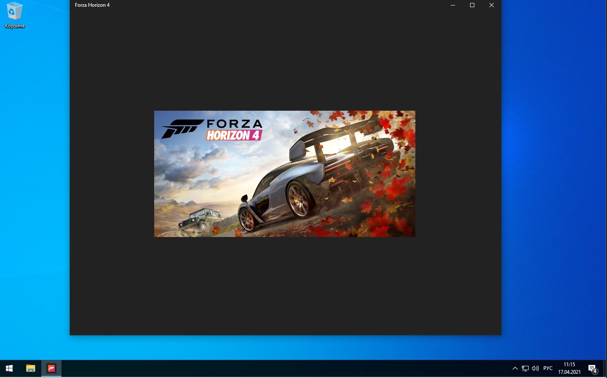Launch File Explorer from the taskbar
607x378 pixels.
click(x=30, y=368)
